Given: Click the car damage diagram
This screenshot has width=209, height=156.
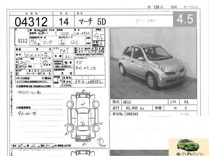Looking at the screenshot, I should tap(83, 117).
